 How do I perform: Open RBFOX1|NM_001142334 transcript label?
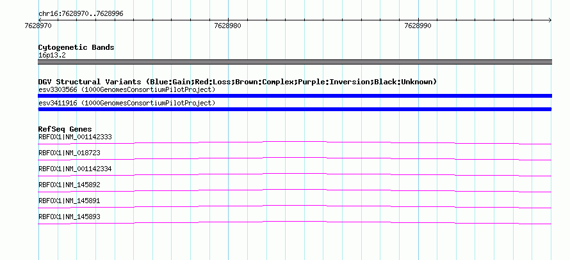75,169
